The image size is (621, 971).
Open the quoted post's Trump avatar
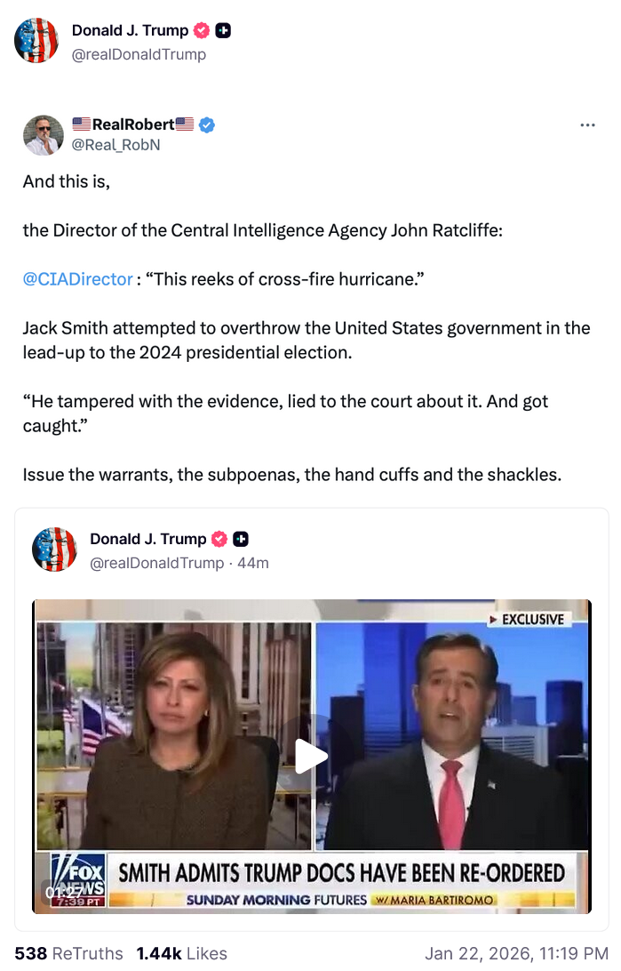54,550
